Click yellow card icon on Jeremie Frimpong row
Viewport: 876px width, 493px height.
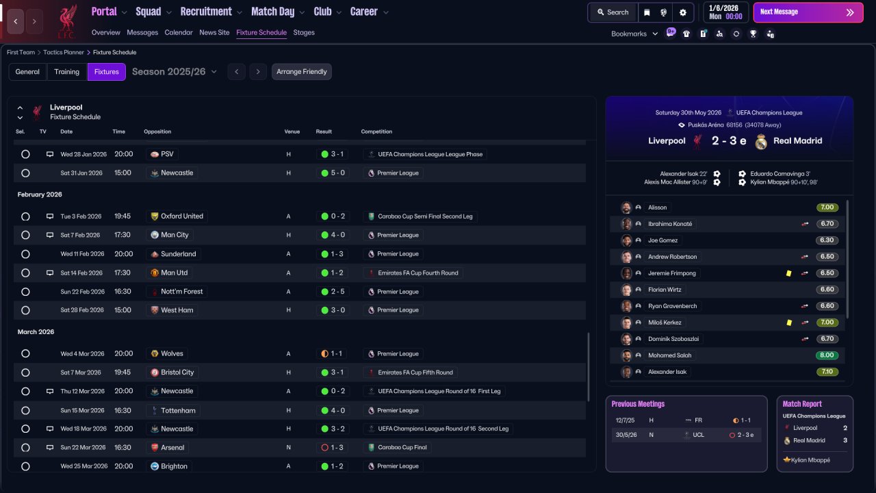coord(789,273)
